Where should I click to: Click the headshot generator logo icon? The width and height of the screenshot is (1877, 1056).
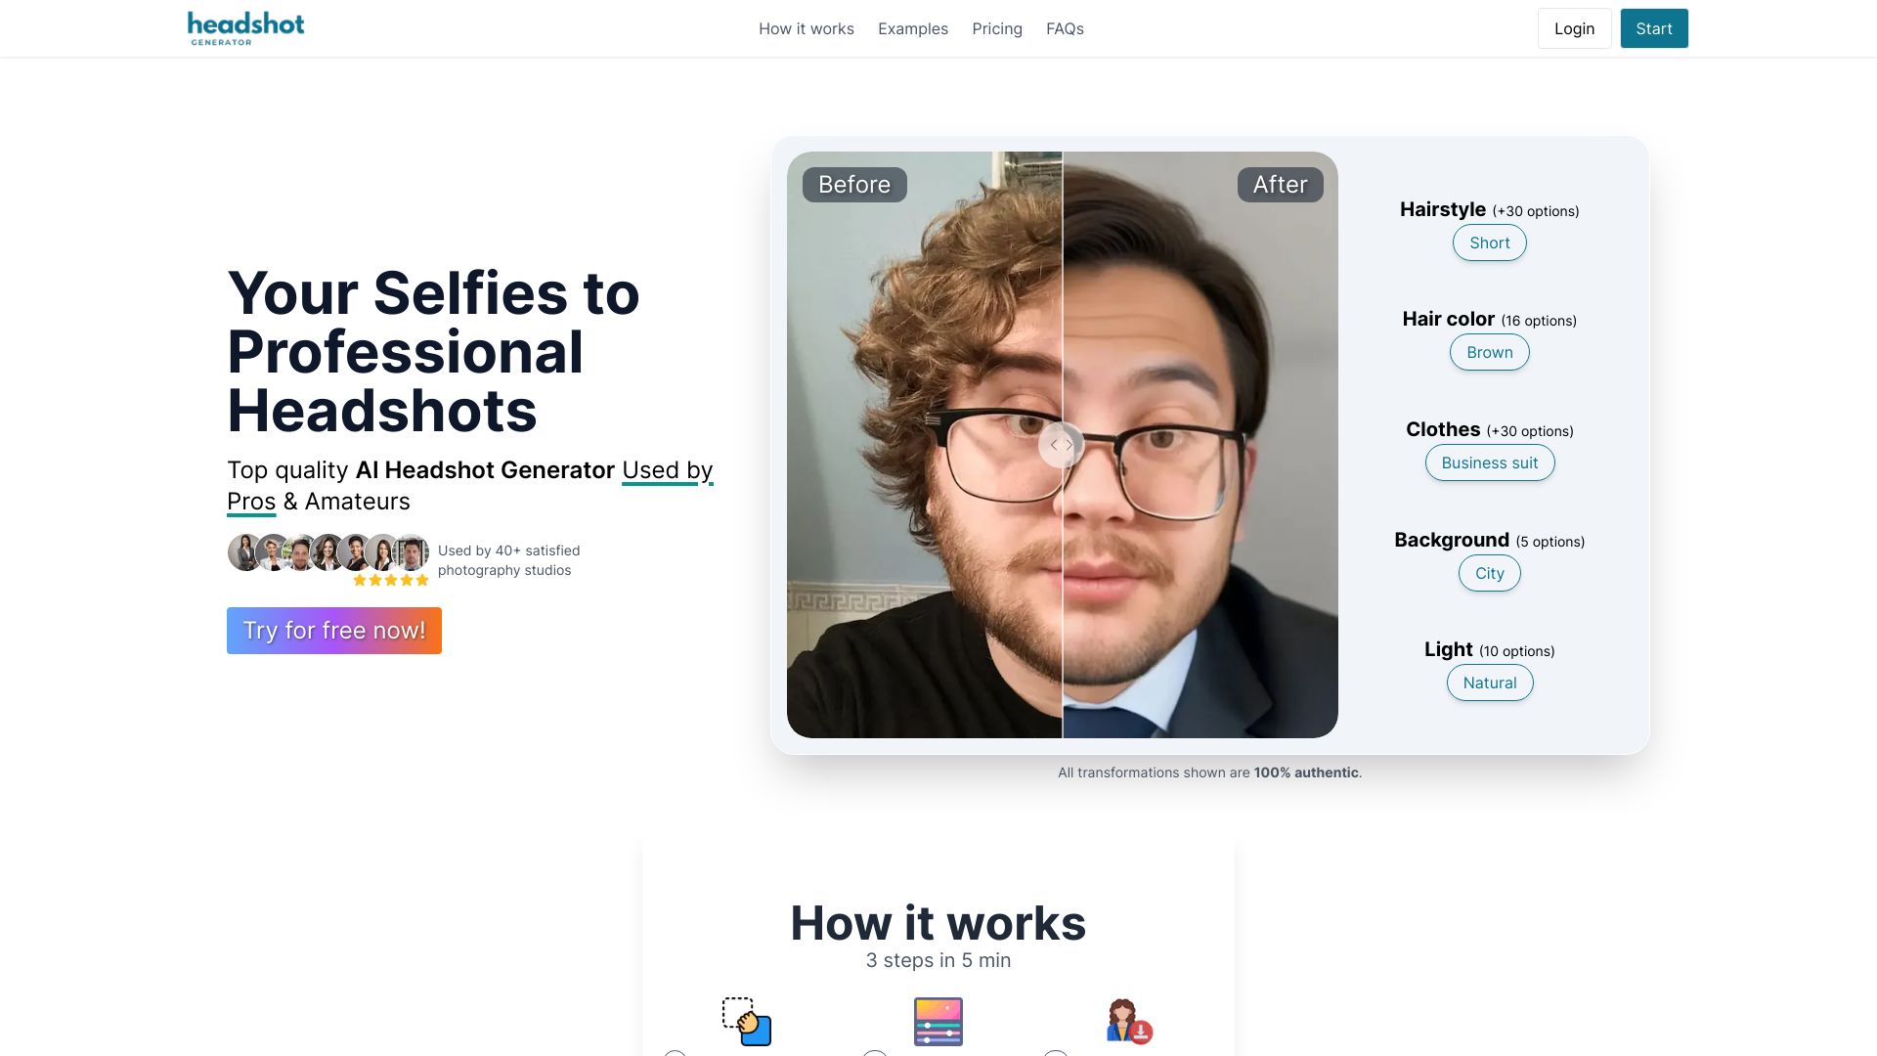click(245, 27)
